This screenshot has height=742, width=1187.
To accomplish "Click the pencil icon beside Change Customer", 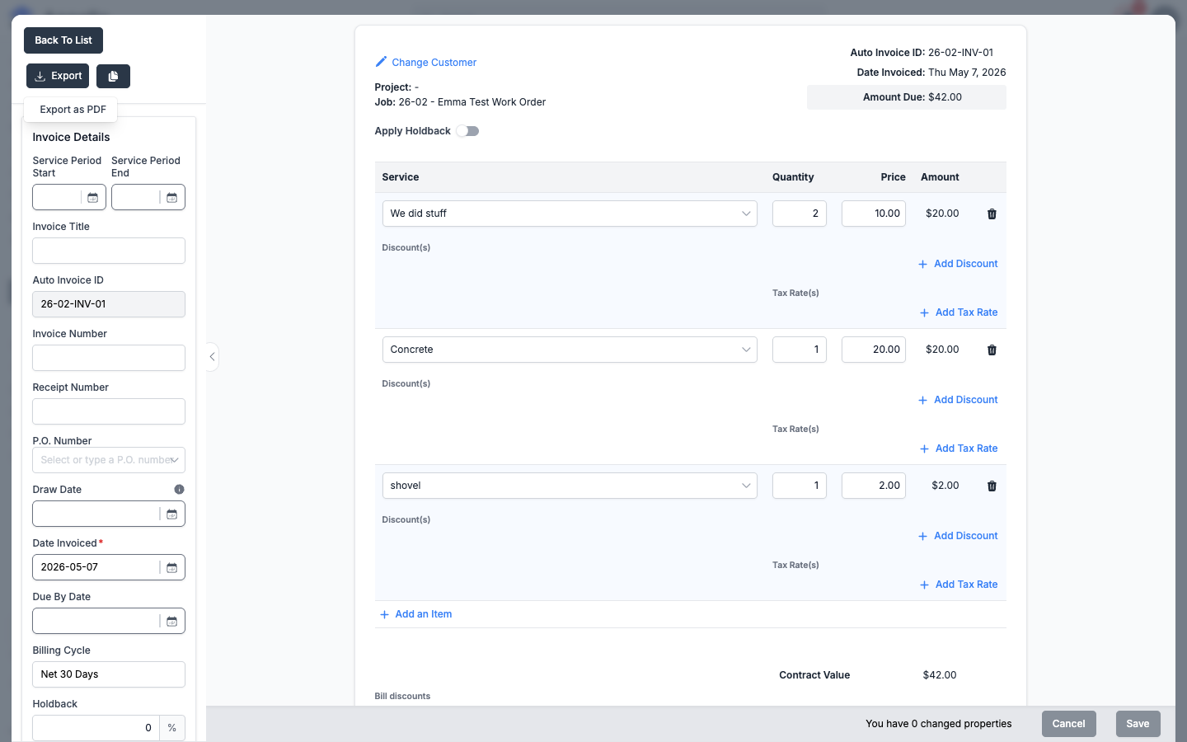I will click(381, 62).
